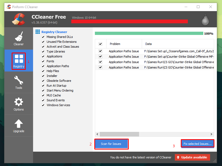Toggle the Windows Services checkbox
Screen dimensions: 222x166
coord(43,105)
